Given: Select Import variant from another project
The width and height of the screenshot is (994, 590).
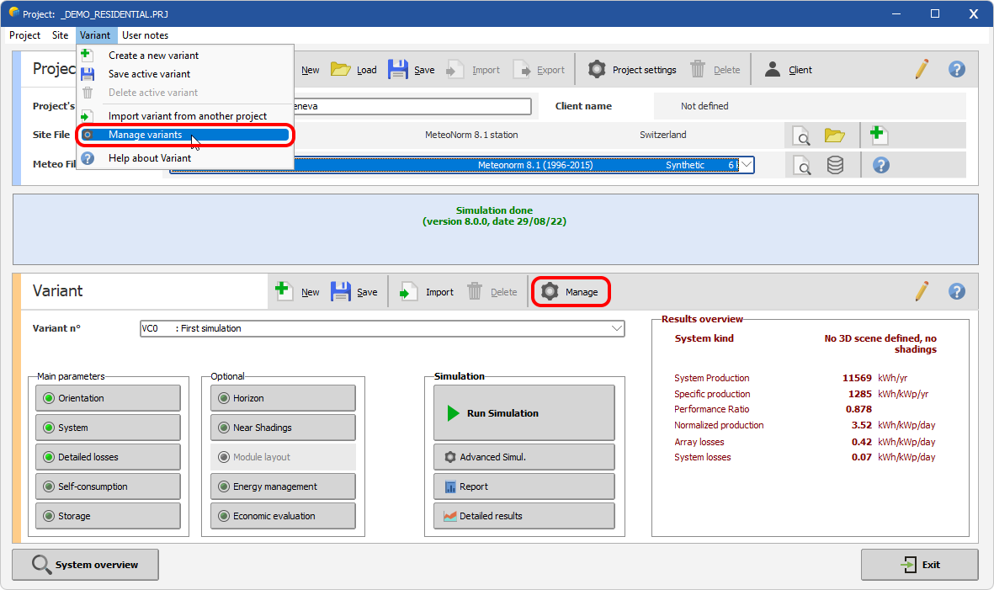Looking at the screenshot, I should [x=185, y=116].
